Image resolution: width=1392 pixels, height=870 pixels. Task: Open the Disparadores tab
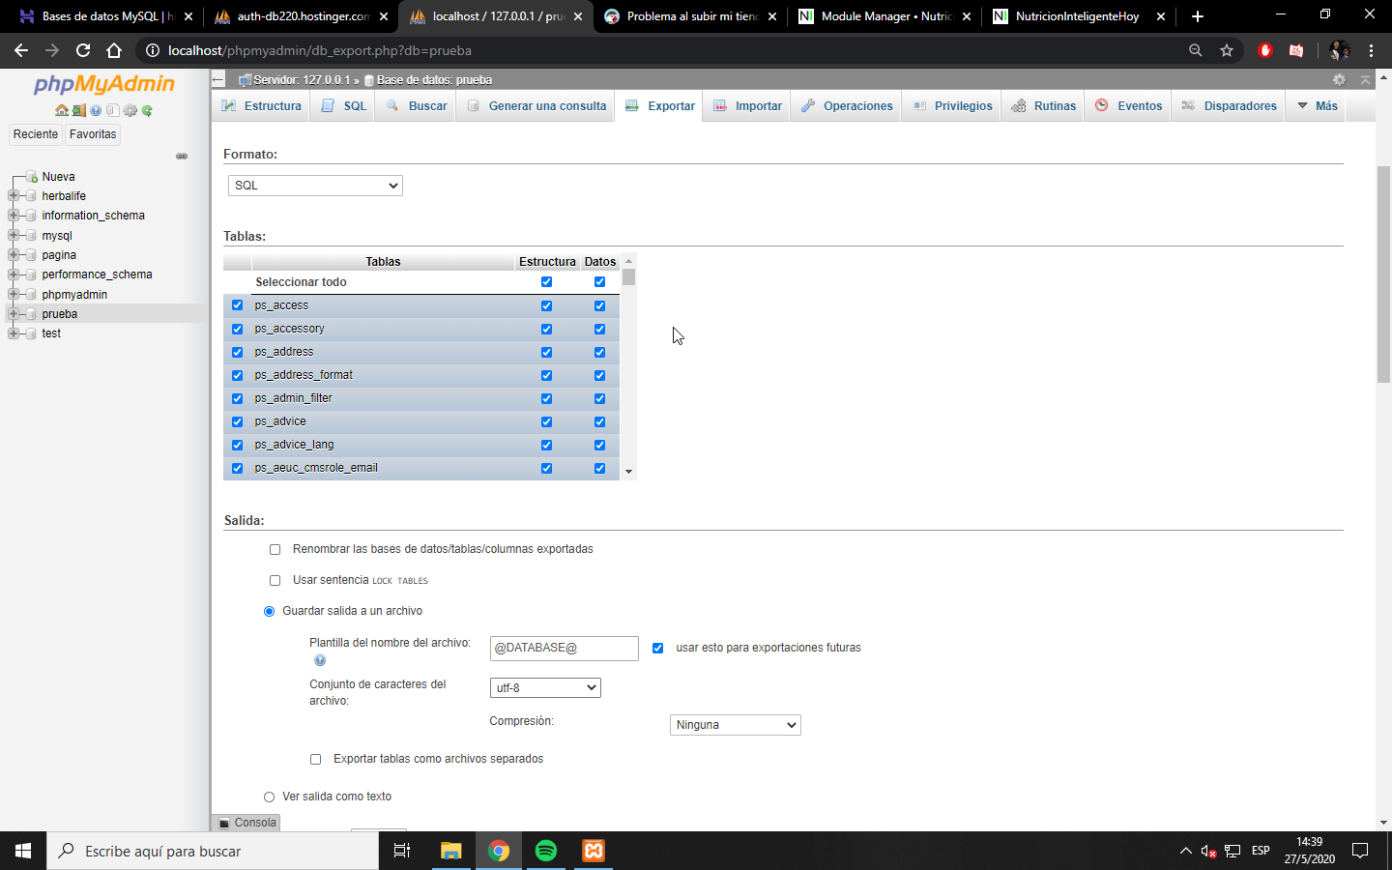tap(1229, 106)
